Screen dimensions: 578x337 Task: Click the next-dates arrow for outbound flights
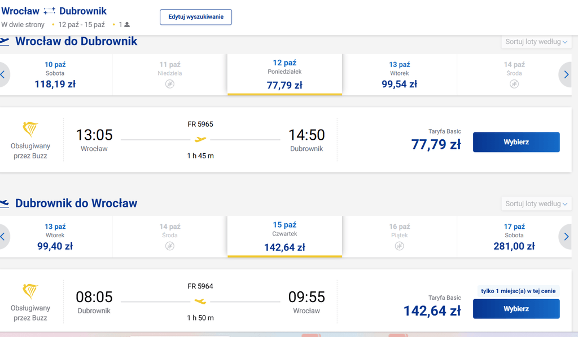(567, 75)
